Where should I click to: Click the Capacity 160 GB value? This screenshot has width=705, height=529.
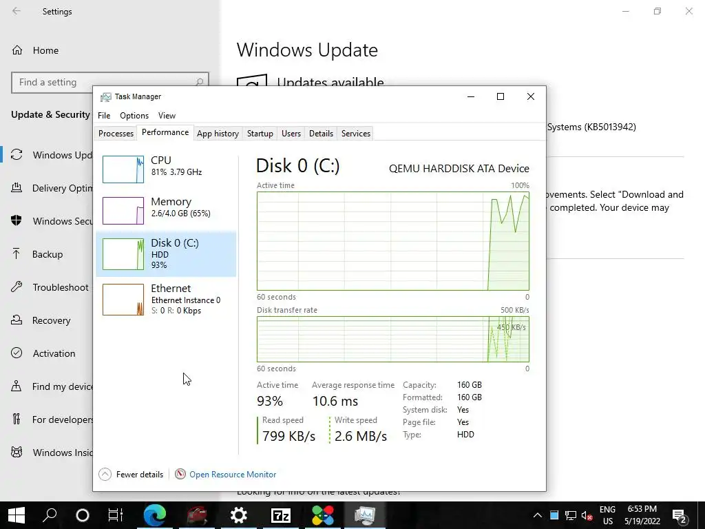pos(470,385)
